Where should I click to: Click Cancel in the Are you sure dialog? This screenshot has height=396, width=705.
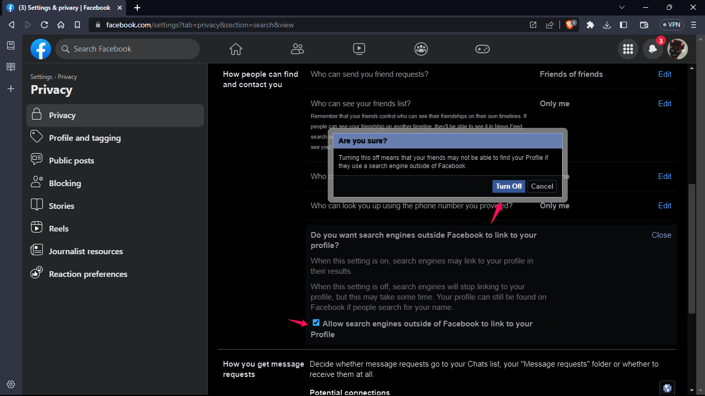coord(542,187)
